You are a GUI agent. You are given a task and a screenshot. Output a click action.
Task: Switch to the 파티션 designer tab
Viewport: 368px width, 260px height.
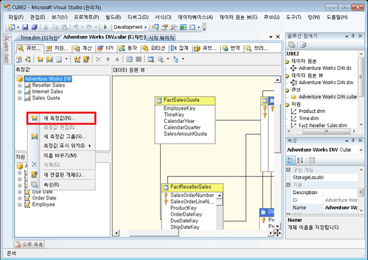coord(153,48)
